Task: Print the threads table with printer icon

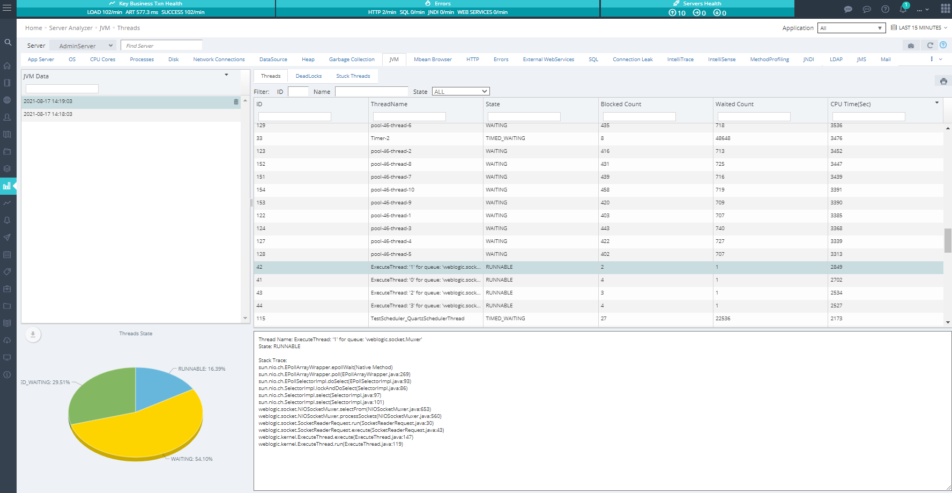Action: 943,81
